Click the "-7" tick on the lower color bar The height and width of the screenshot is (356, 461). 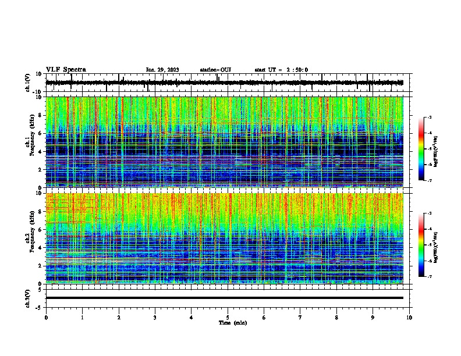tap(430, 277)
